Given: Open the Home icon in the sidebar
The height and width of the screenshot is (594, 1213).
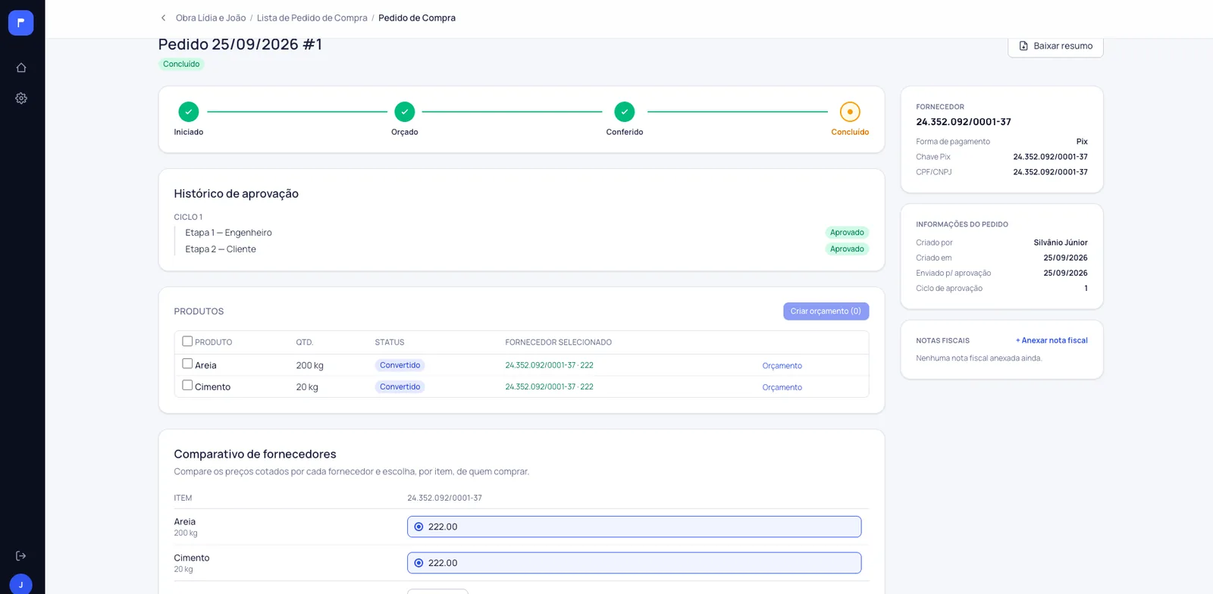Looking at the screenshot, I should pos(21,67).
